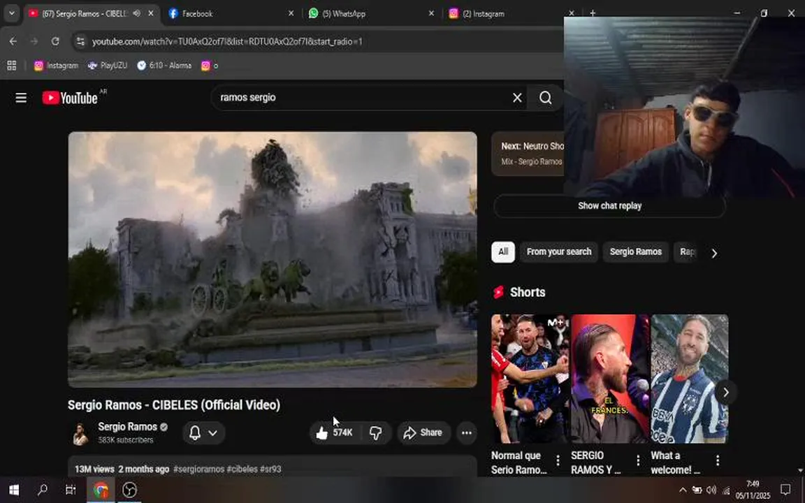The width and height of the screenshot is (805, 503).
Task: Open the last Instagram-icon bookmark 'o'
Action: click(210, 66)
